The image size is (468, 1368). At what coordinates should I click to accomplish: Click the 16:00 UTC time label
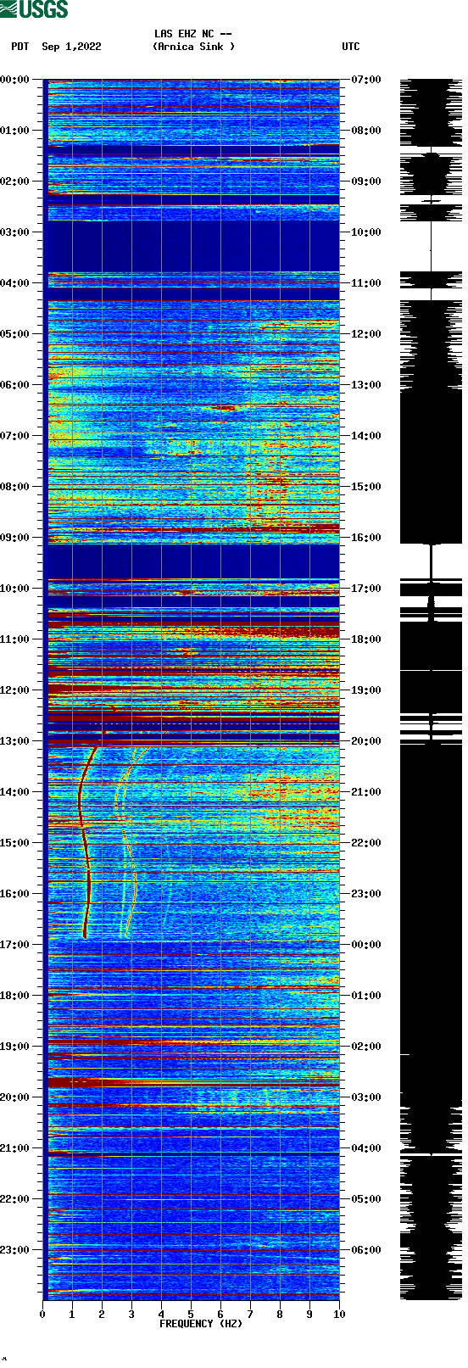click(366, 538)
